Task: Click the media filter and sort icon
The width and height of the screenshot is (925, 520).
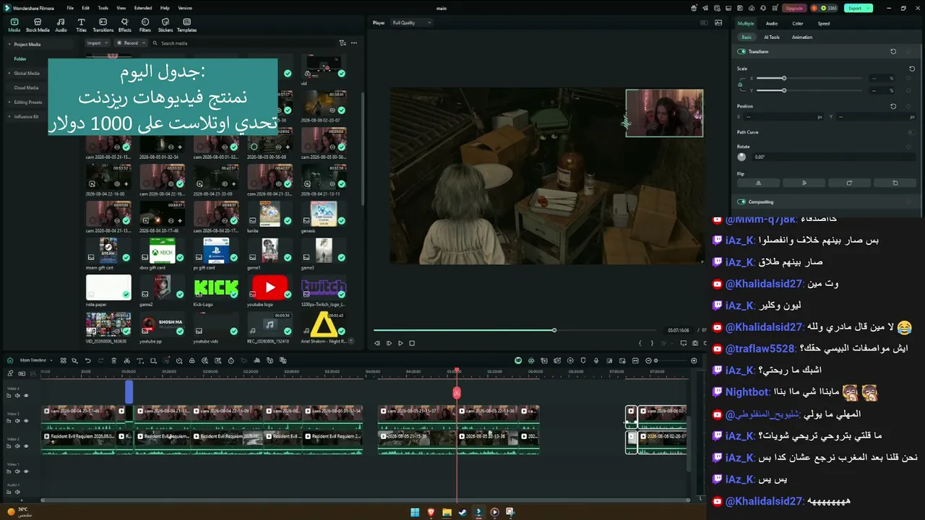Action: [x=343, y=43]
